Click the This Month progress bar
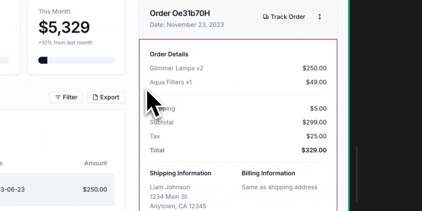 [x=76, y=60]
